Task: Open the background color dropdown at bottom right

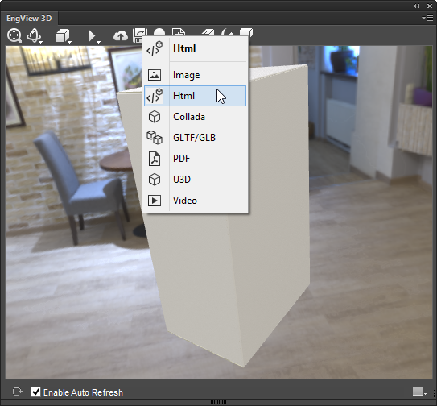Action: point(420,391)
